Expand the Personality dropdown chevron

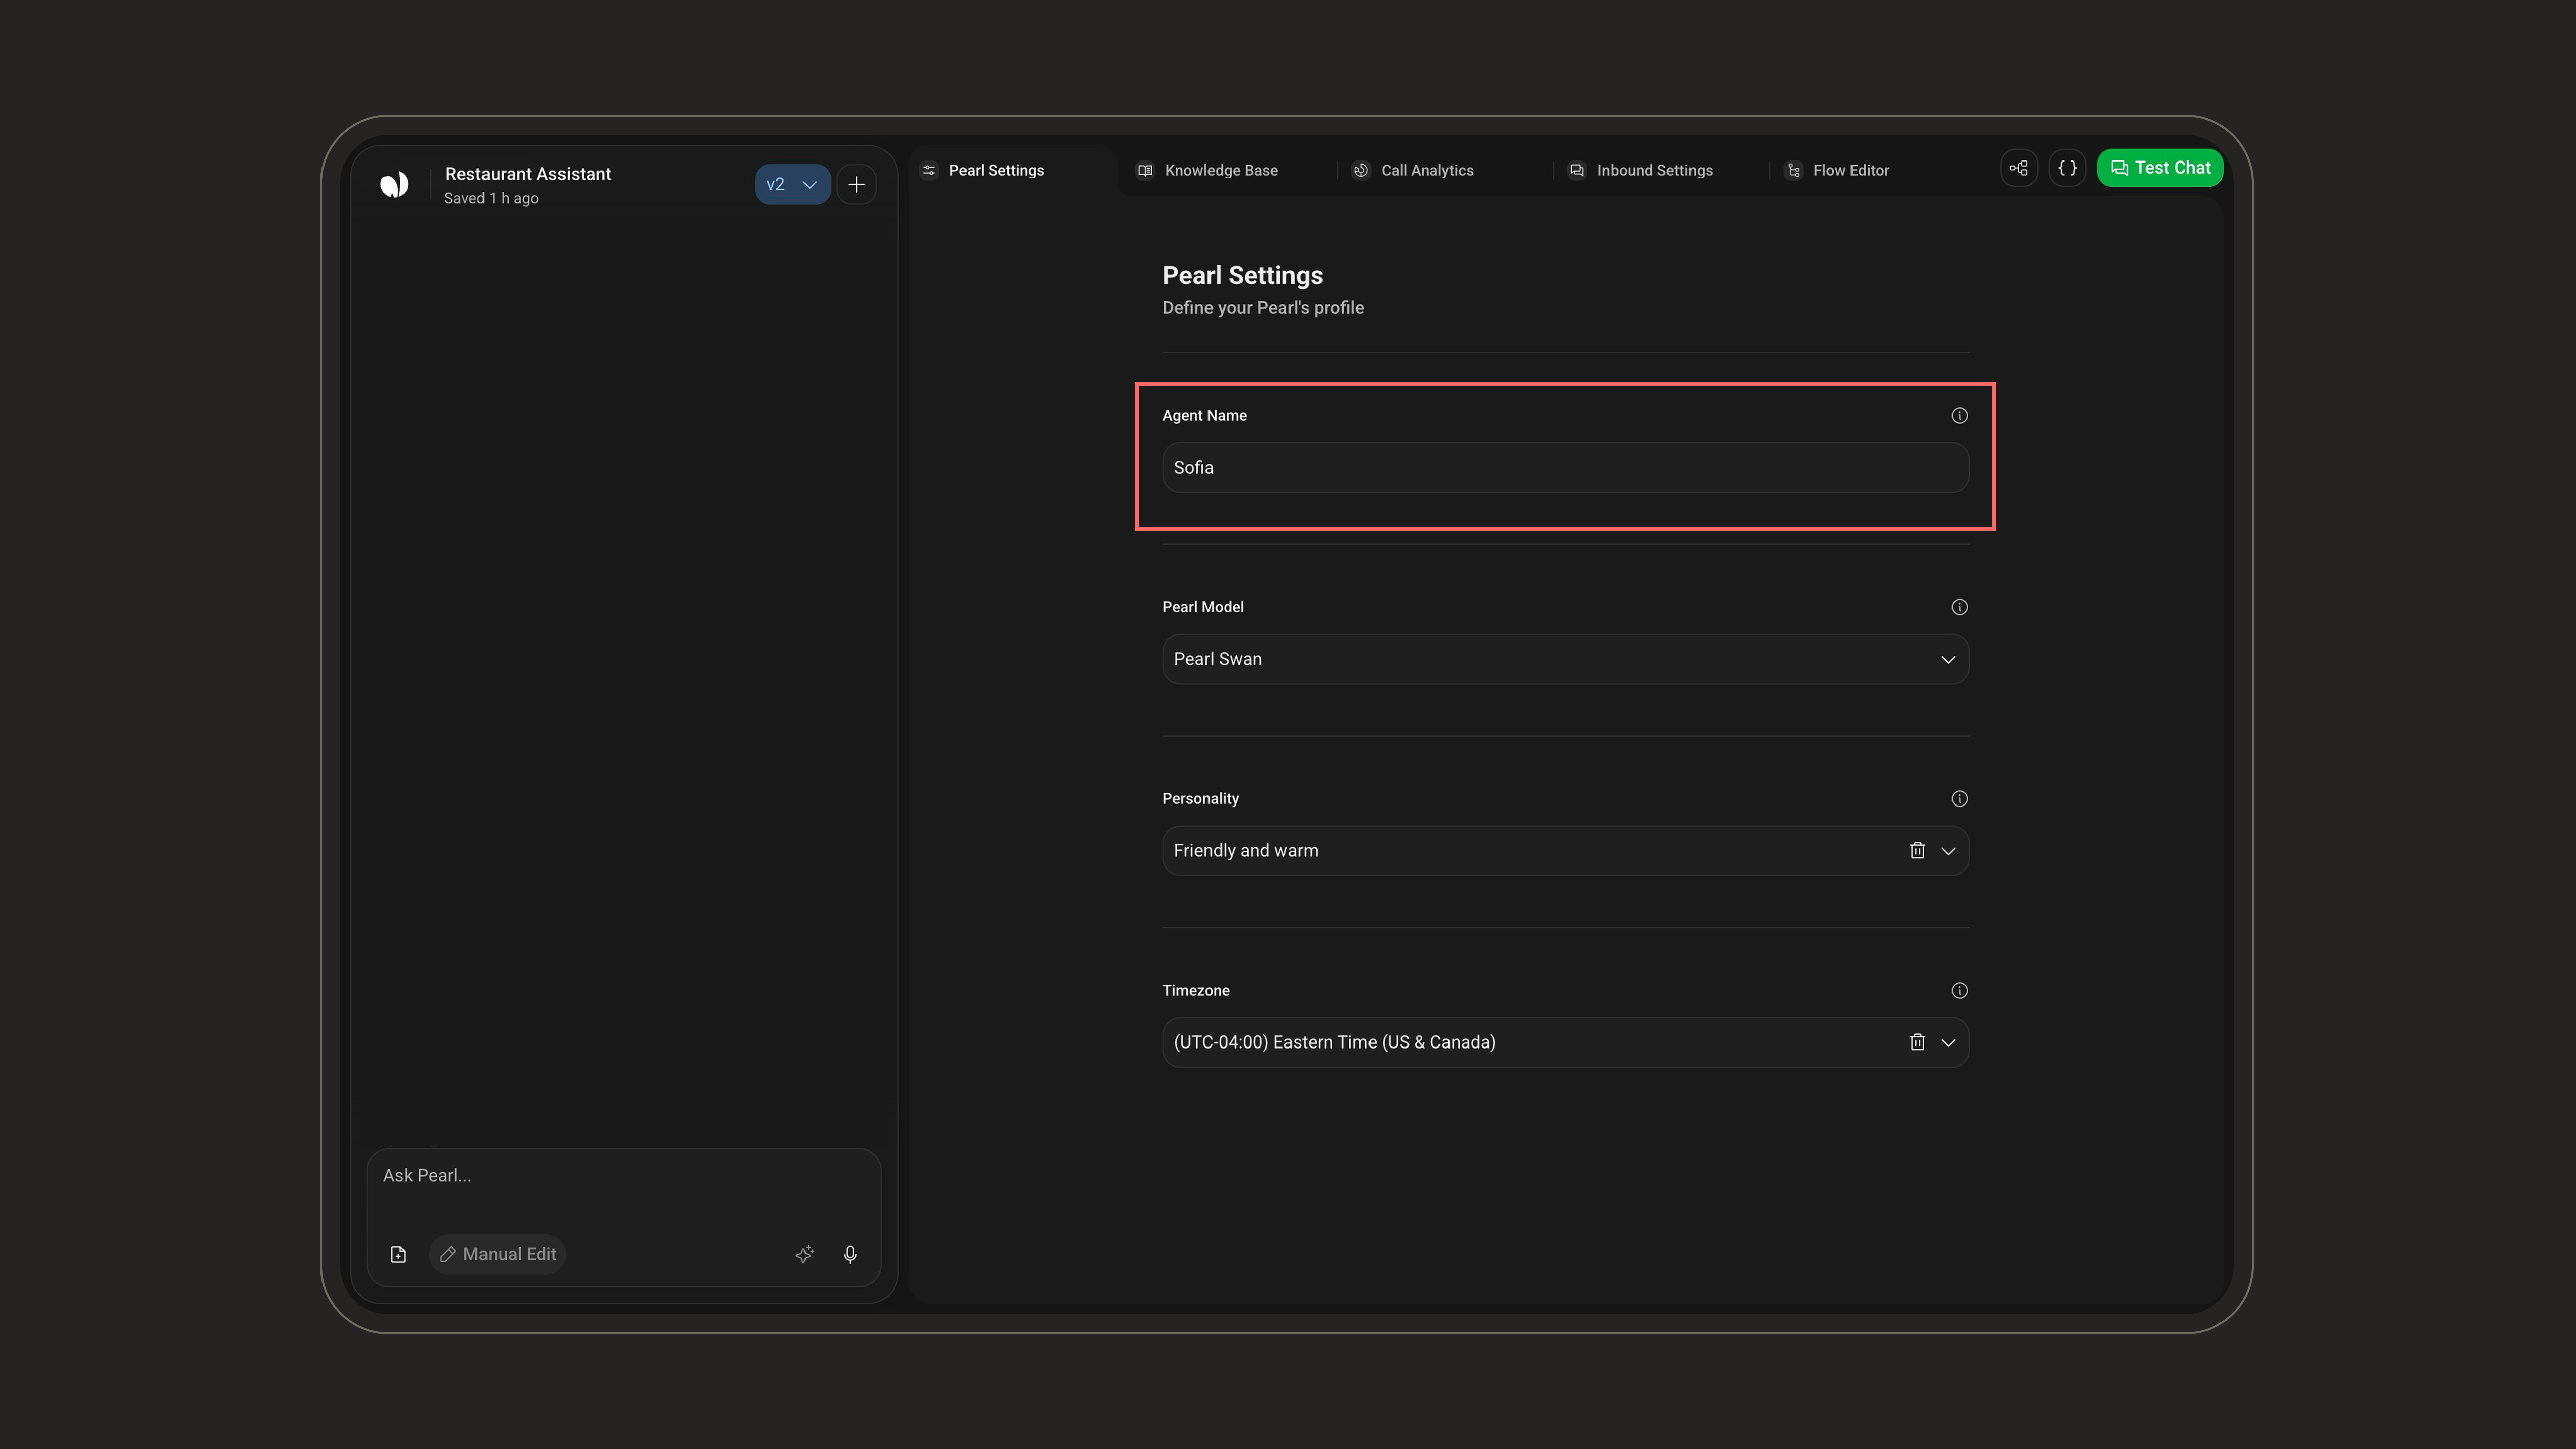click(x=1948, y=851)
